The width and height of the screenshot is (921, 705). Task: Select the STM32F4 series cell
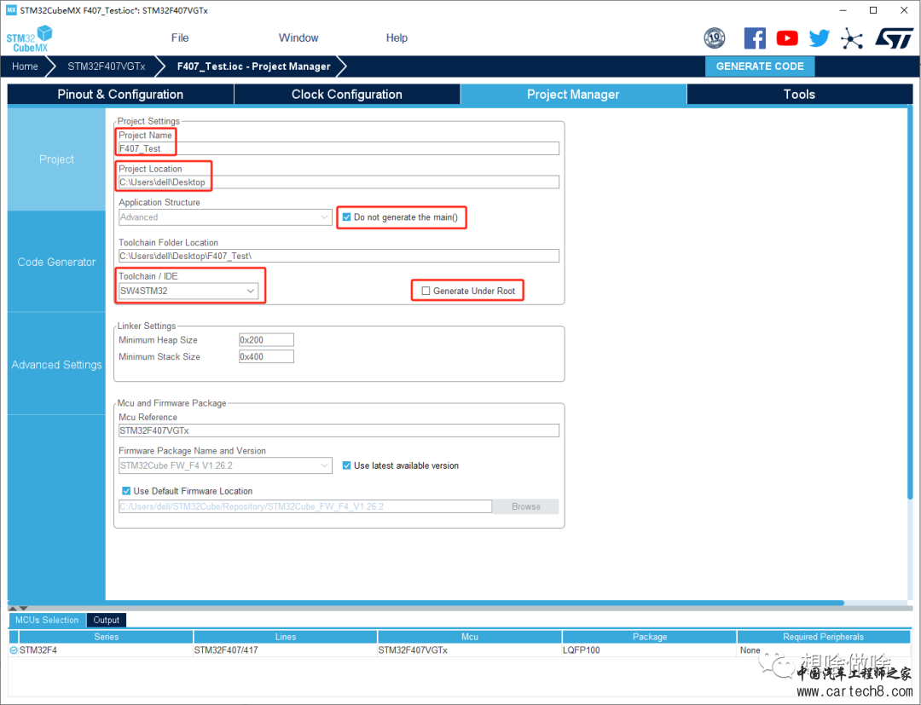coord(107,650)
